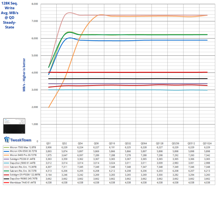Viewport: 217px width, 199px height.
Task: Click the 3,300 value in Solidigm D5-P5336 row
Action: 160,175
